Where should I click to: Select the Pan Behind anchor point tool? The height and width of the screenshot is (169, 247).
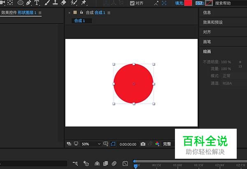10,2
